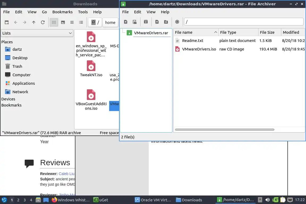The width and height of the screenshot is (306, 204).
Task: Switch to workspace 2
Action: 18,200
